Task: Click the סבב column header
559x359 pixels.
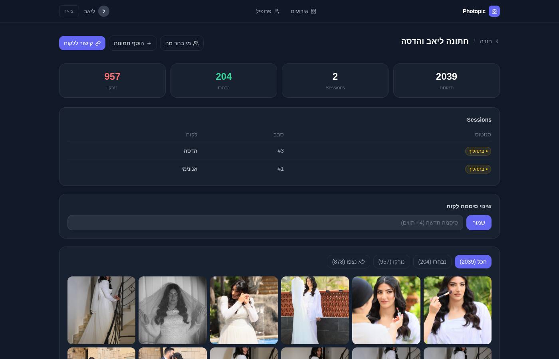Action: [278, 134]
